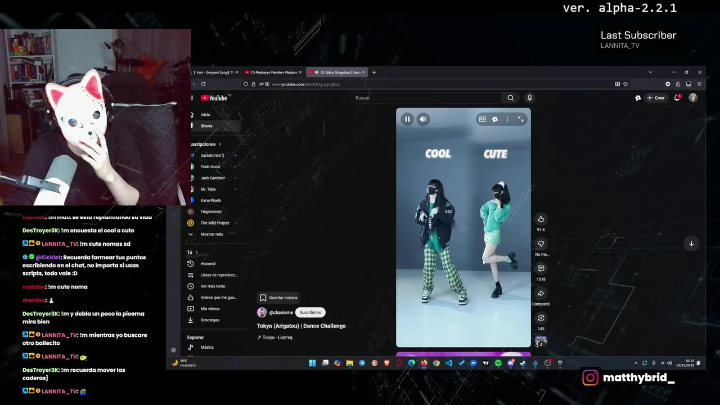Open YouTube notifications bell

(677, 98)
